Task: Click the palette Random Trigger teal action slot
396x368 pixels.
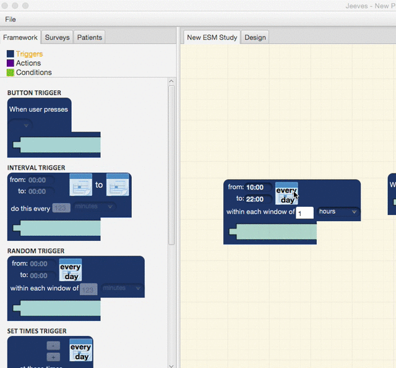Action: coord(57,308)
